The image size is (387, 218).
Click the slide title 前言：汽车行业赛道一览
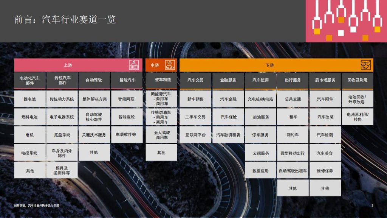tap(65, 19)
